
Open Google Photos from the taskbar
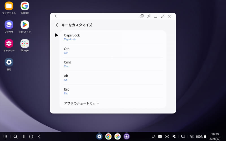[118, 136]
